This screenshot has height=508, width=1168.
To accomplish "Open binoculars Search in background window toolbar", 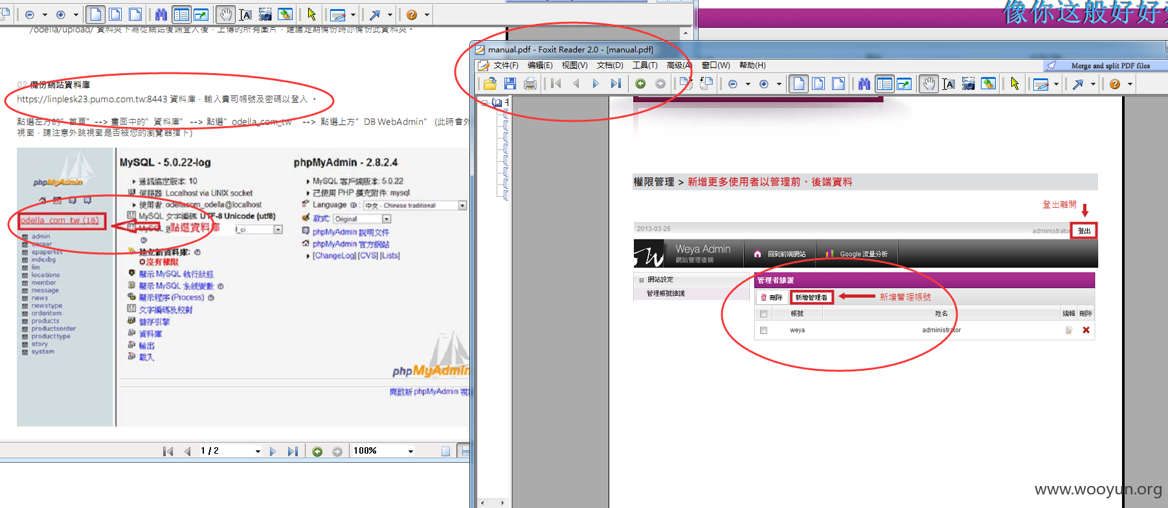I will [161, 14].
